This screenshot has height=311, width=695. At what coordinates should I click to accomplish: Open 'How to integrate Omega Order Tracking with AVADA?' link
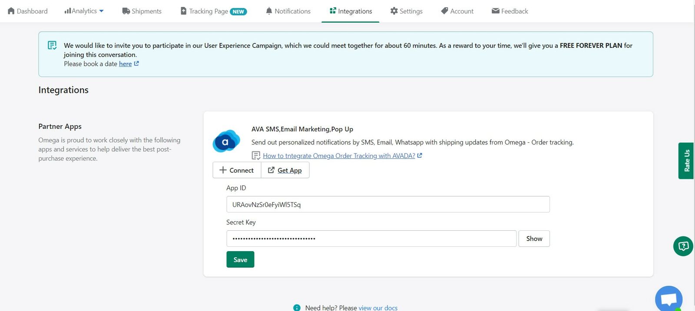339,156
